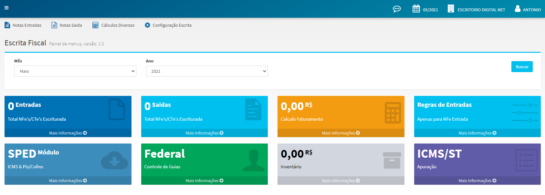Click 'Painel de menus, versão: 1.0' text
This screenshot has height=195, width=545.
(77, 44)
